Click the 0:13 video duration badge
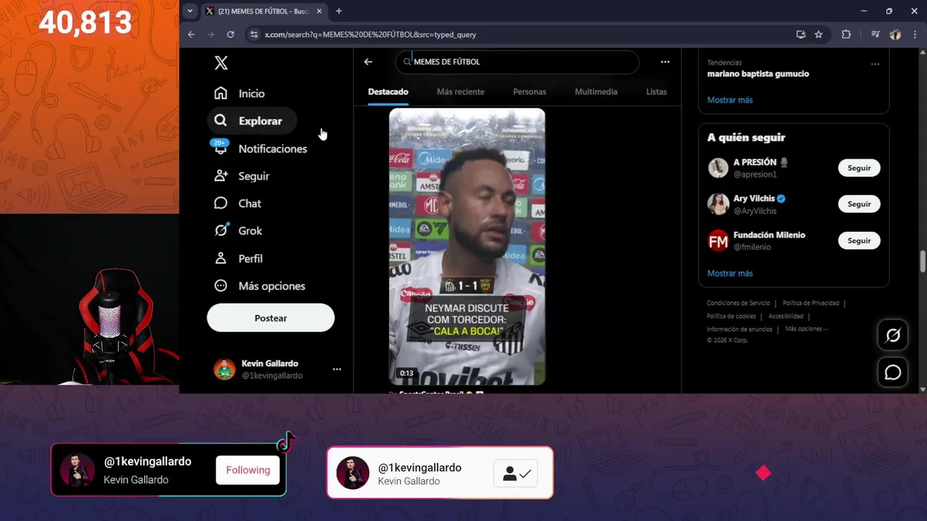Image resolution: width=927 pixels, height=521 pixels. 406,373
